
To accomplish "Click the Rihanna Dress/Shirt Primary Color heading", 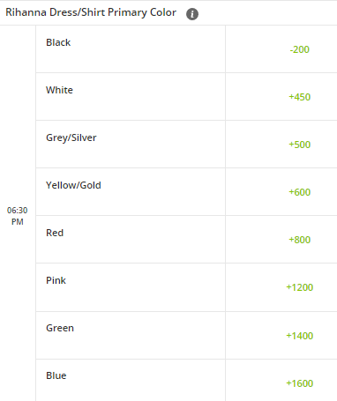I will click(91, 12).
